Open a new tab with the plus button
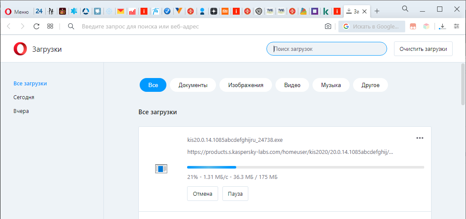This screenshot has height=219, width=466. click(x=377, y=11)
